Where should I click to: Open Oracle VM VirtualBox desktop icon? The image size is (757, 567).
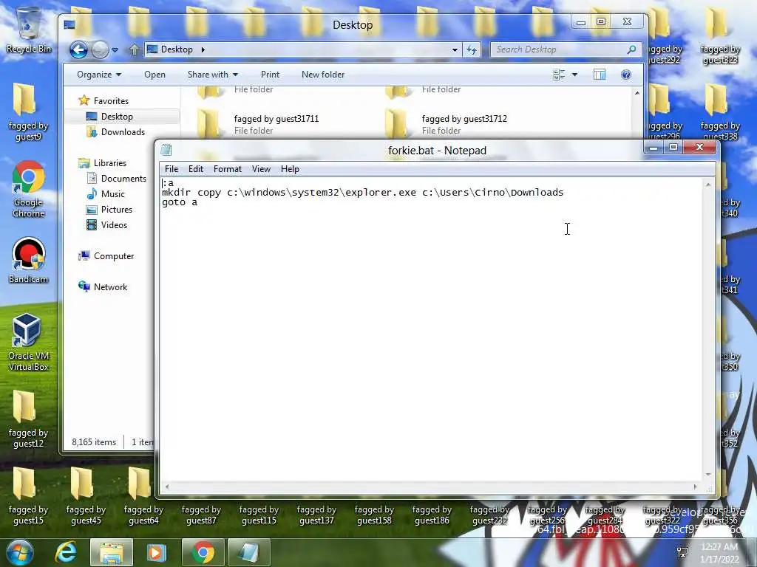(28, 343)
